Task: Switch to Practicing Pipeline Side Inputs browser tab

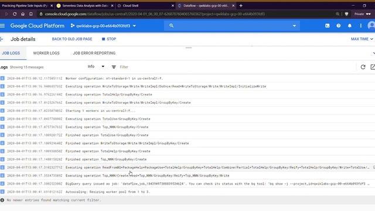Action: tap(25, 5)
